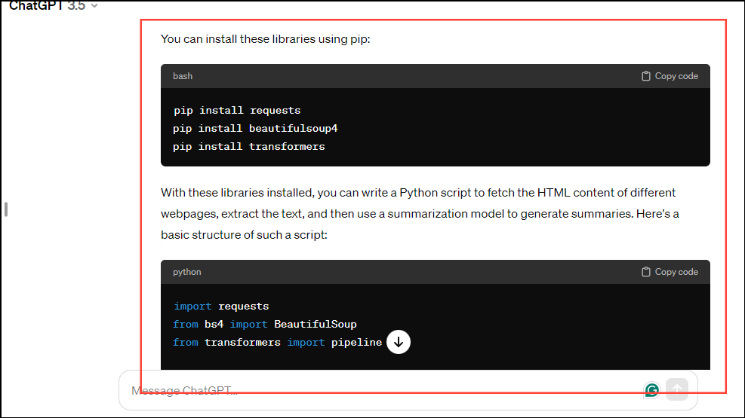Click the scroll-to-bottom arrow button
Screen dimensions: 745x418
[x=398, y=342]
